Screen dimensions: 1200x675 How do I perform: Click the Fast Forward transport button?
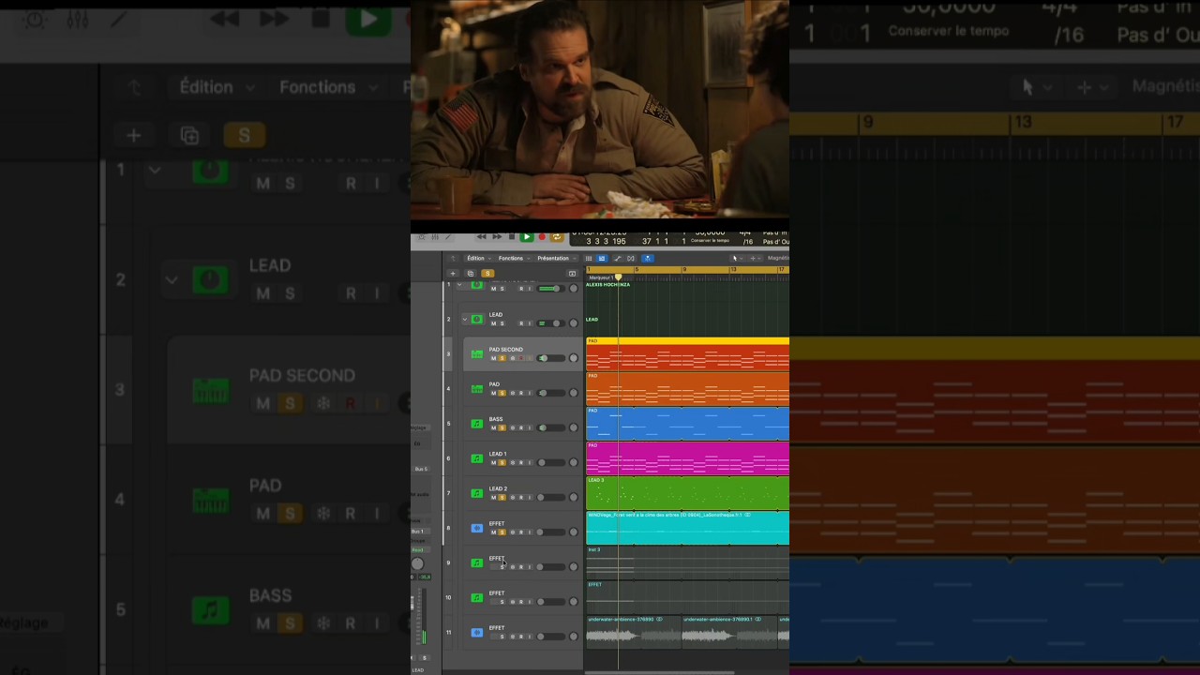(497, 237)
